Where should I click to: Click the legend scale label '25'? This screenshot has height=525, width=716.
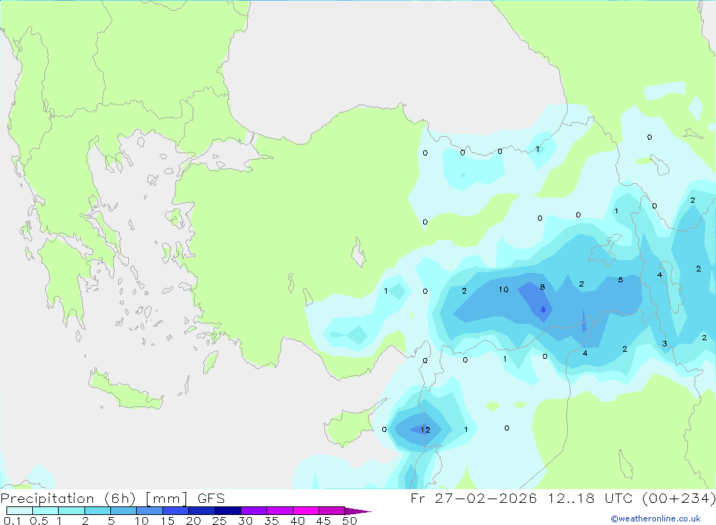pyautogui.click(x=219, y=521)
